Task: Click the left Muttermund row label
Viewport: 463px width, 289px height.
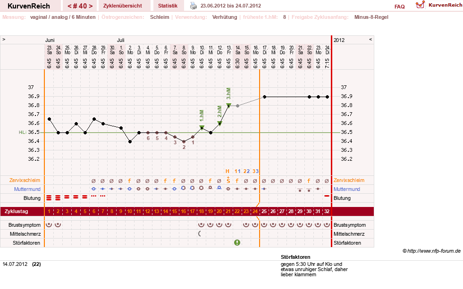Action: click(x=27, y=189)
